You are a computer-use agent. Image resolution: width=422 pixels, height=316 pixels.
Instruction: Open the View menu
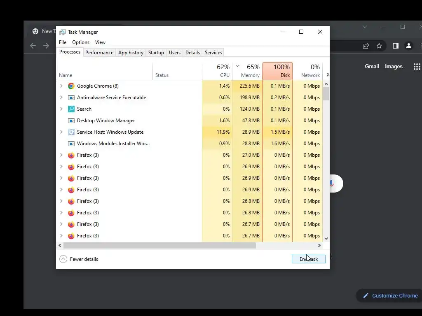point(100,42)
